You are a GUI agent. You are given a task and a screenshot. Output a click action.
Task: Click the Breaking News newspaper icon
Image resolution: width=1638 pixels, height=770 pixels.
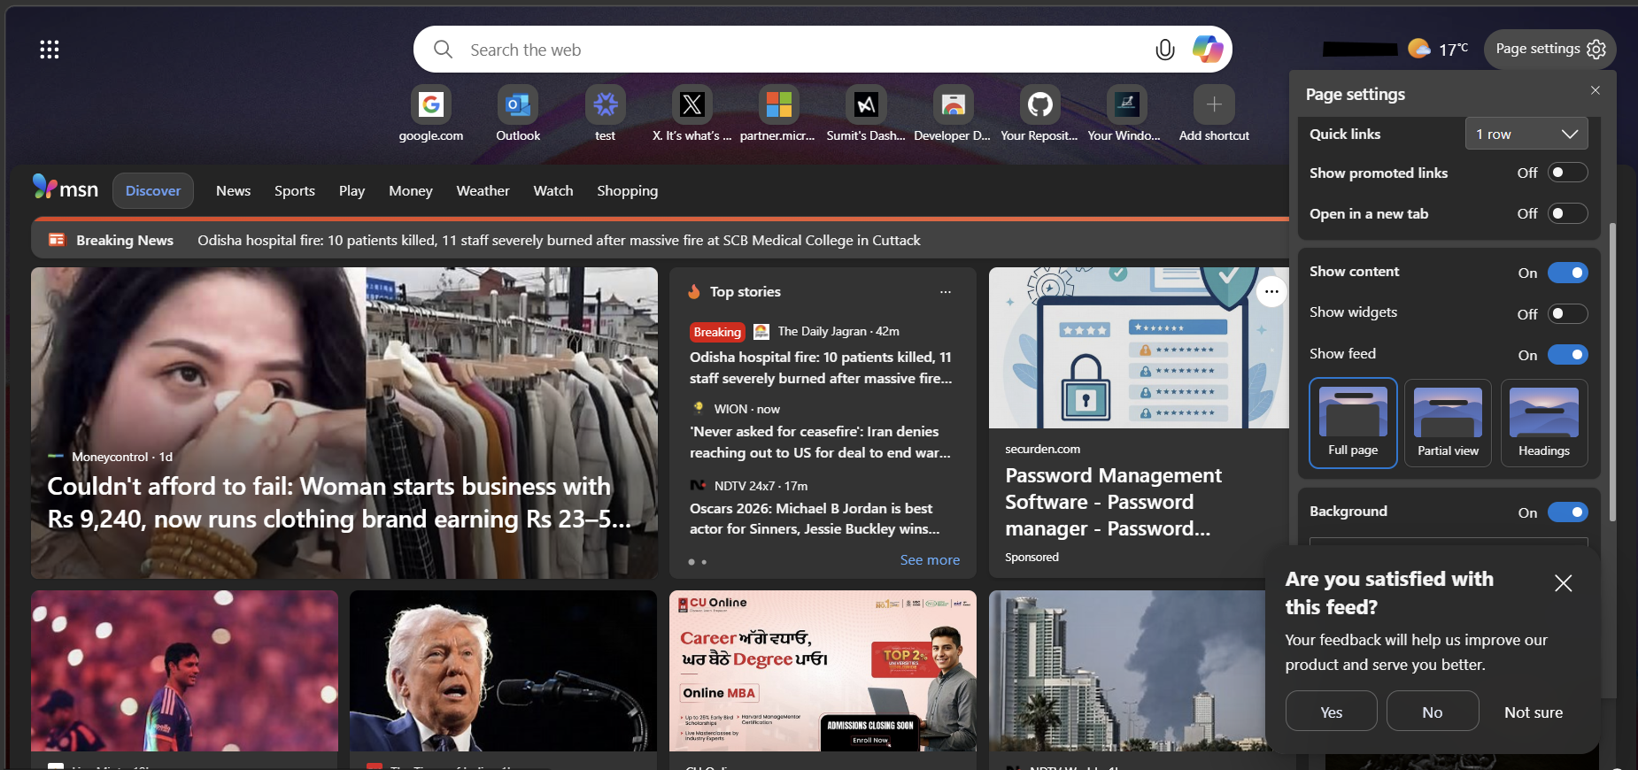(57, 240)
